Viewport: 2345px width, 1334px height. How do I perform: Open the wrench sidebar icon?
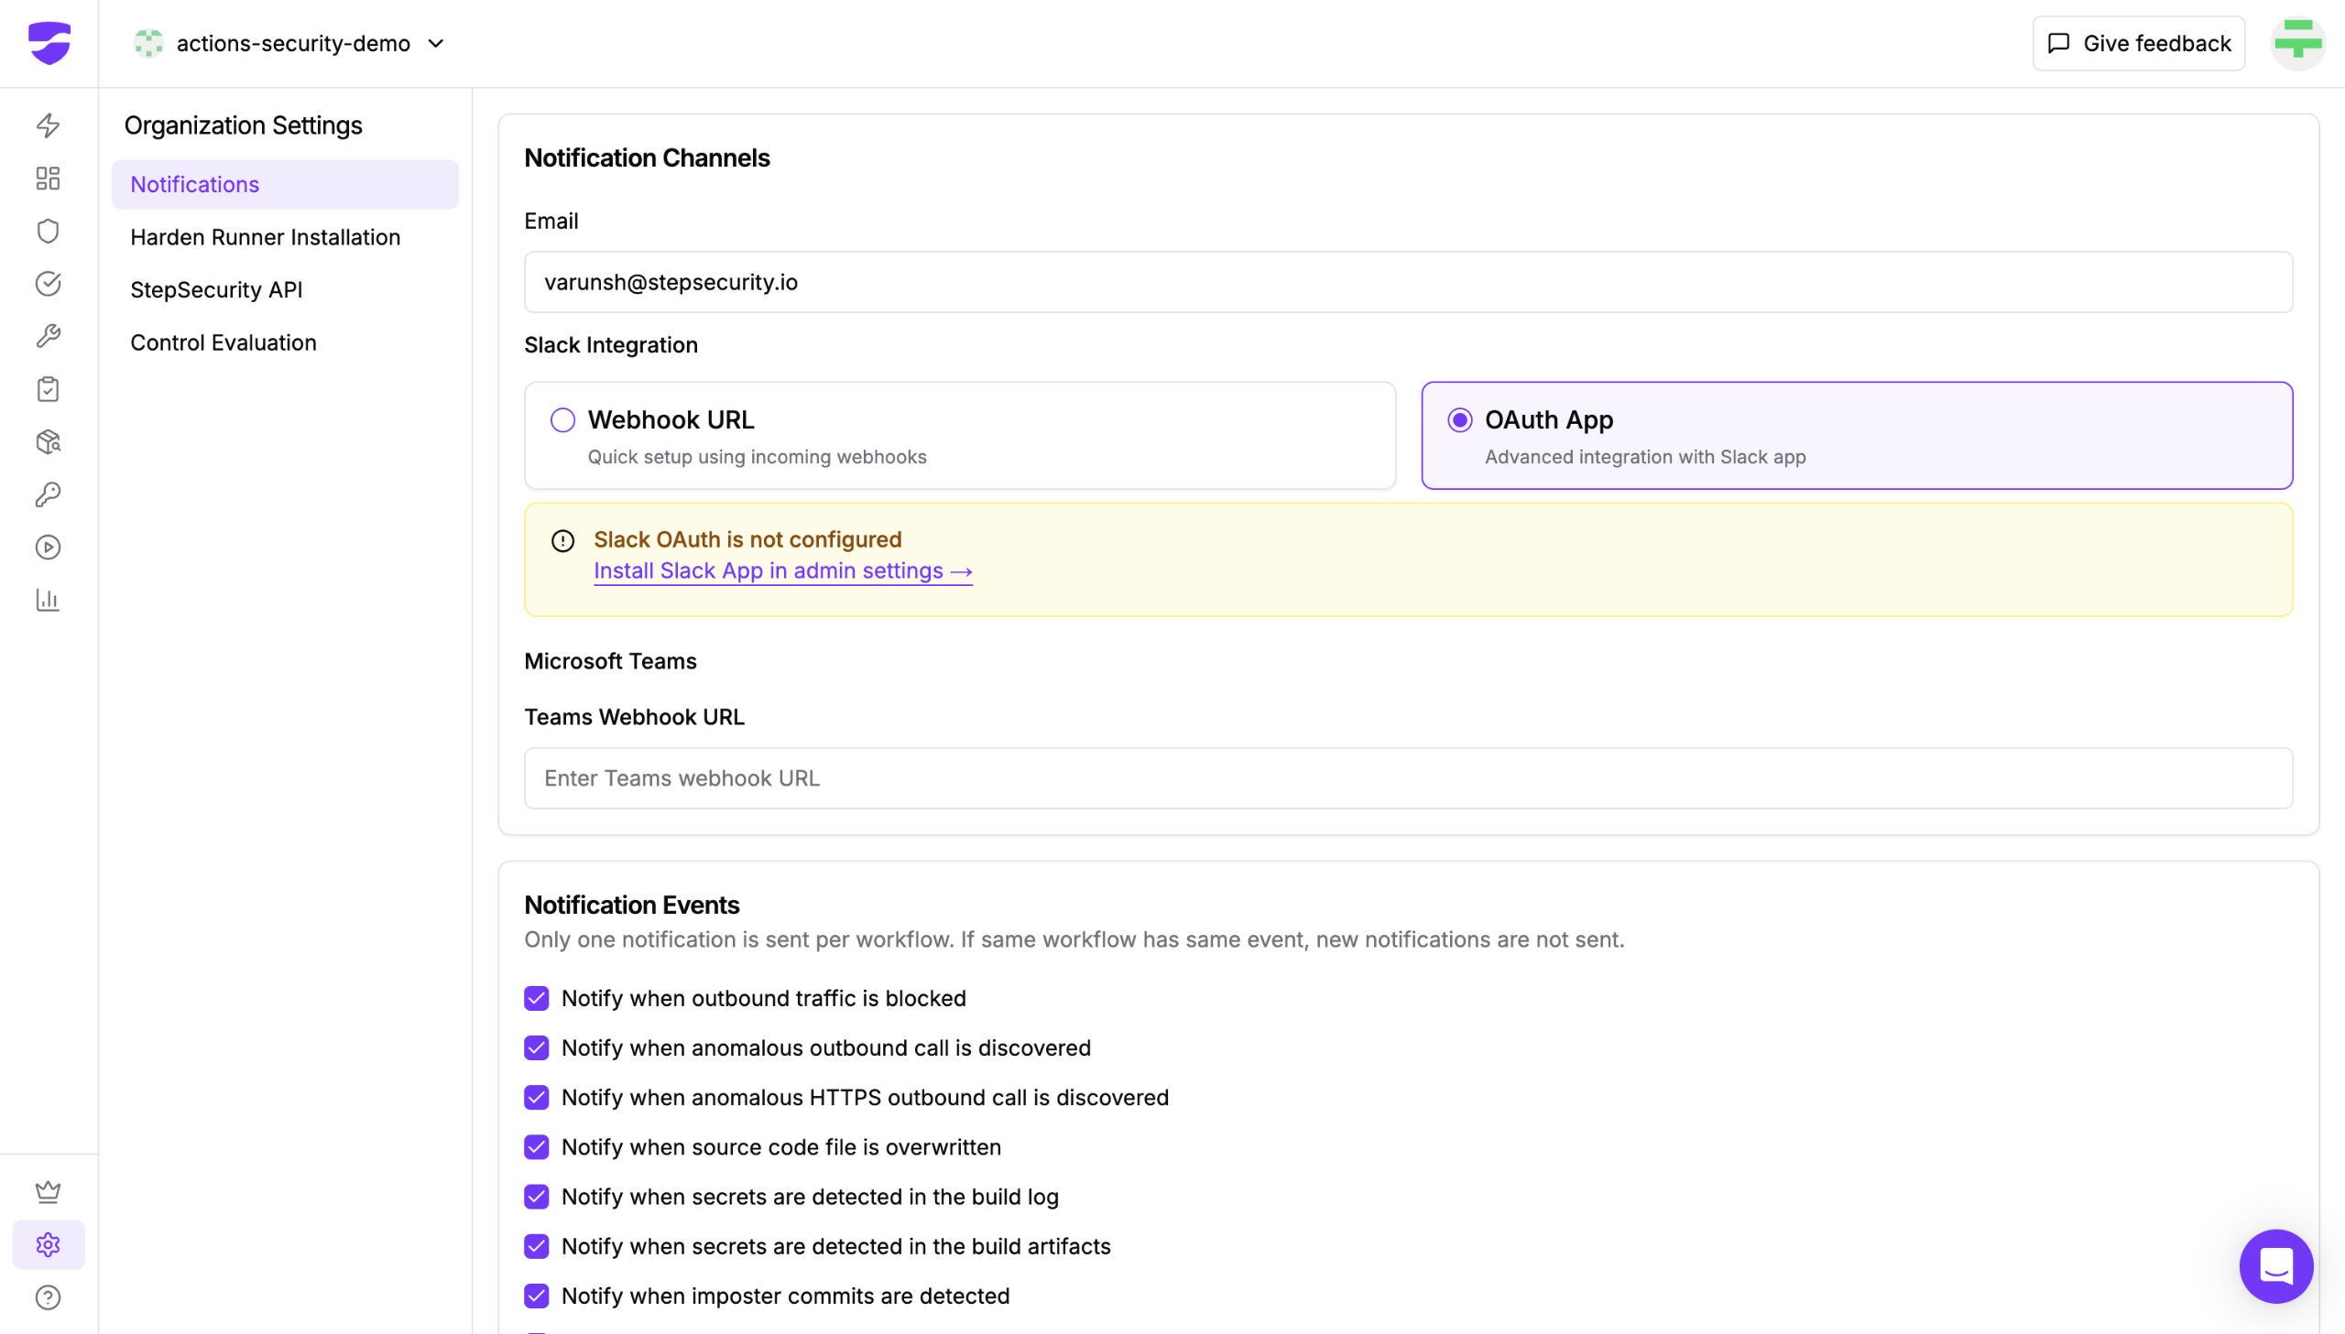click(49, 336)
